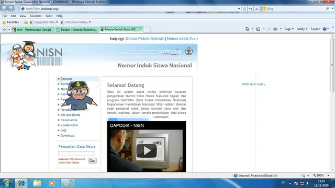Image resolution: width=335 pixels, height=188 pixels.
Task: Open the Page menu dropdown
Action: point(289,29)
